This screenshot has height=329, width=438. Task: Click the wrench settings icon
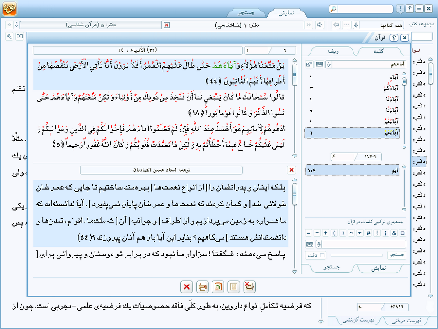pos(9,36)
